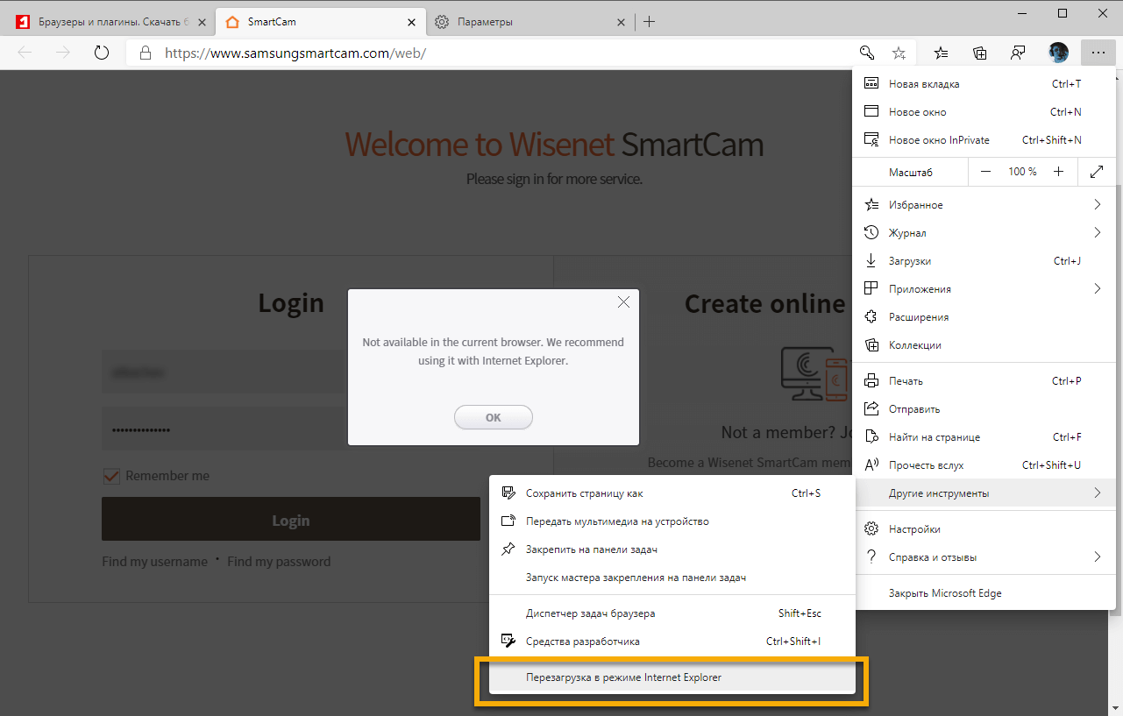This screenshot has height=716, width=1123.
Task: Switch to Браузеры и плагины tab
Action: [x=110, y=22]
